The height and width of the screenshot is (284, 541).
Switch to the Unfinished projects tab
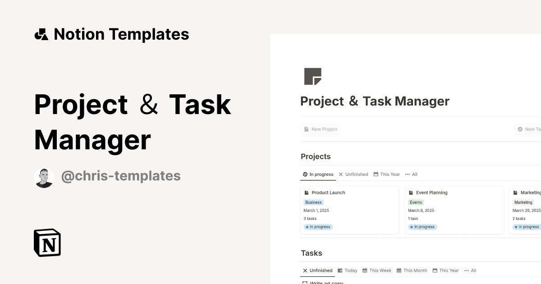click(x=353, y=174)
